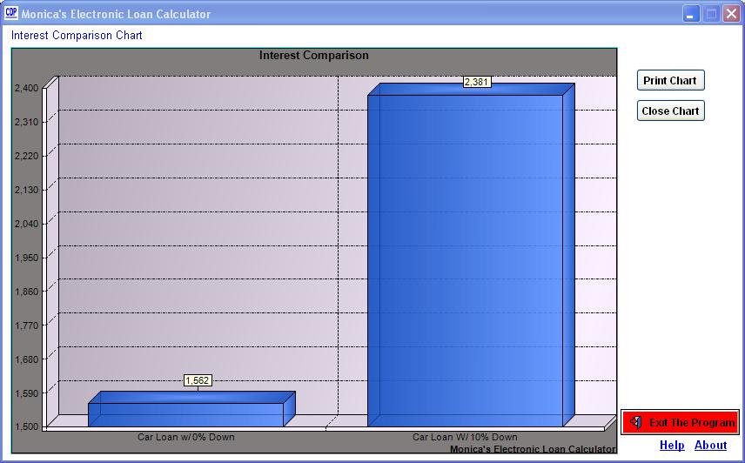
Task: Open the About link
Action: click(x=710, y=446)
